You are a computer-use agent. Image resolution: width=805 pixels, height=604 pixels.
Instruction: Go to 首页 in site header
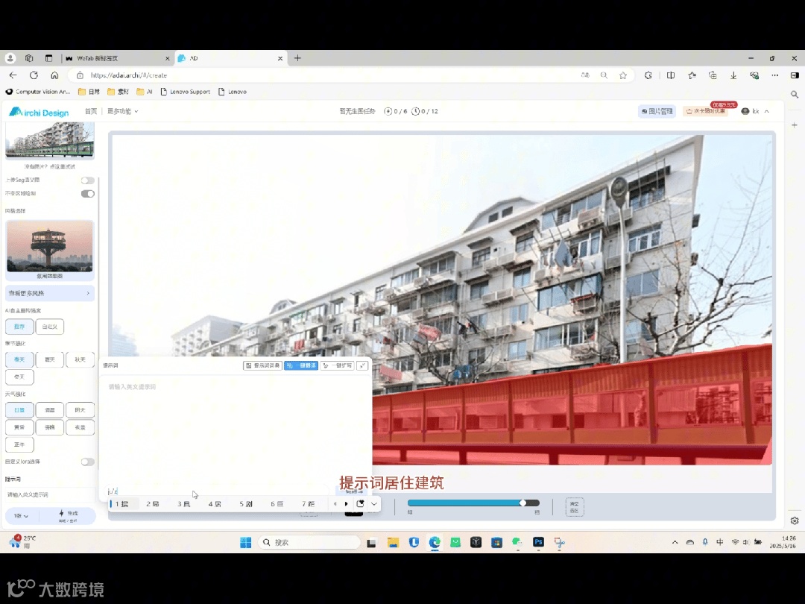[91, 111]
